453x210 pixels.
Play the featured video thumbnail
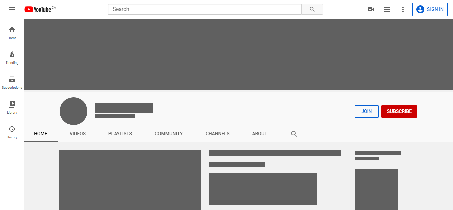tap(130, 180)
